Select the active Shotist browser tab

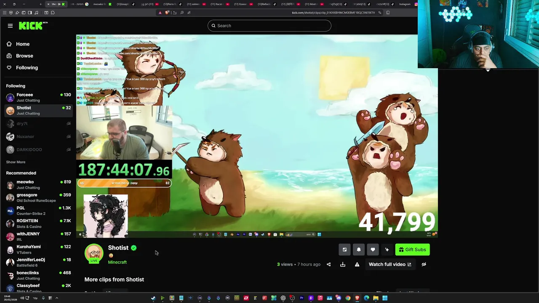click(x=56, y=4)
